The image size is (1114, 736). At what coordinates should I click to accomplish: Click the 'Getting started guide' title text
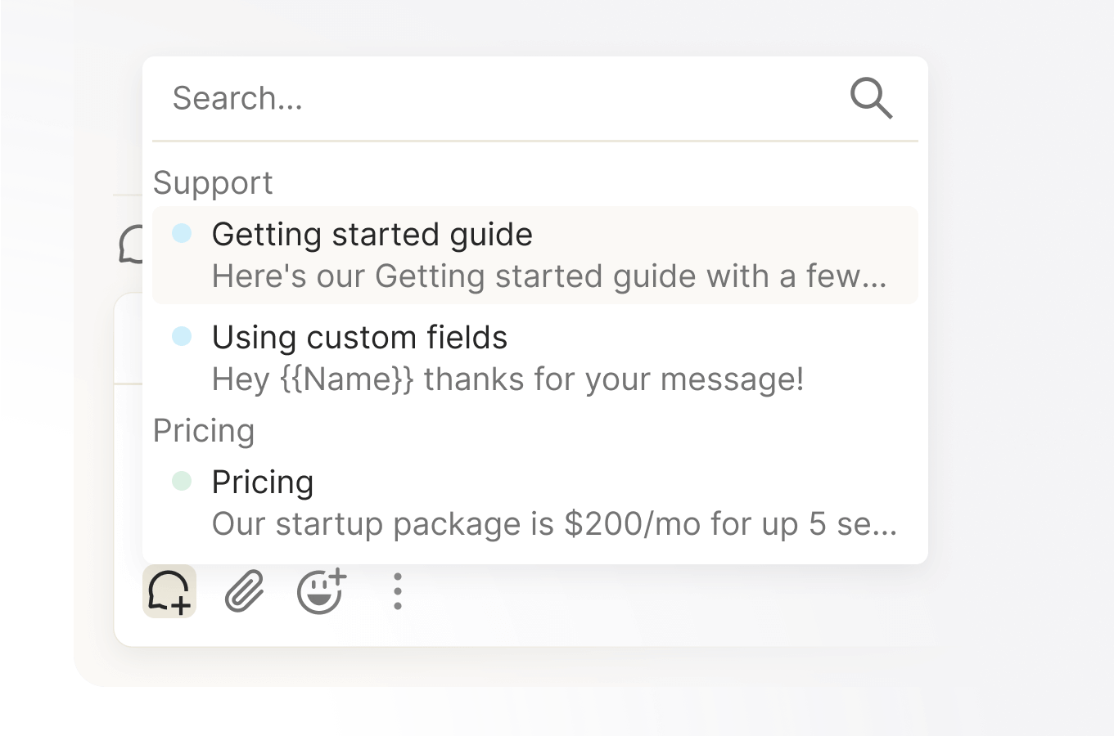click(x=372, y=235)
